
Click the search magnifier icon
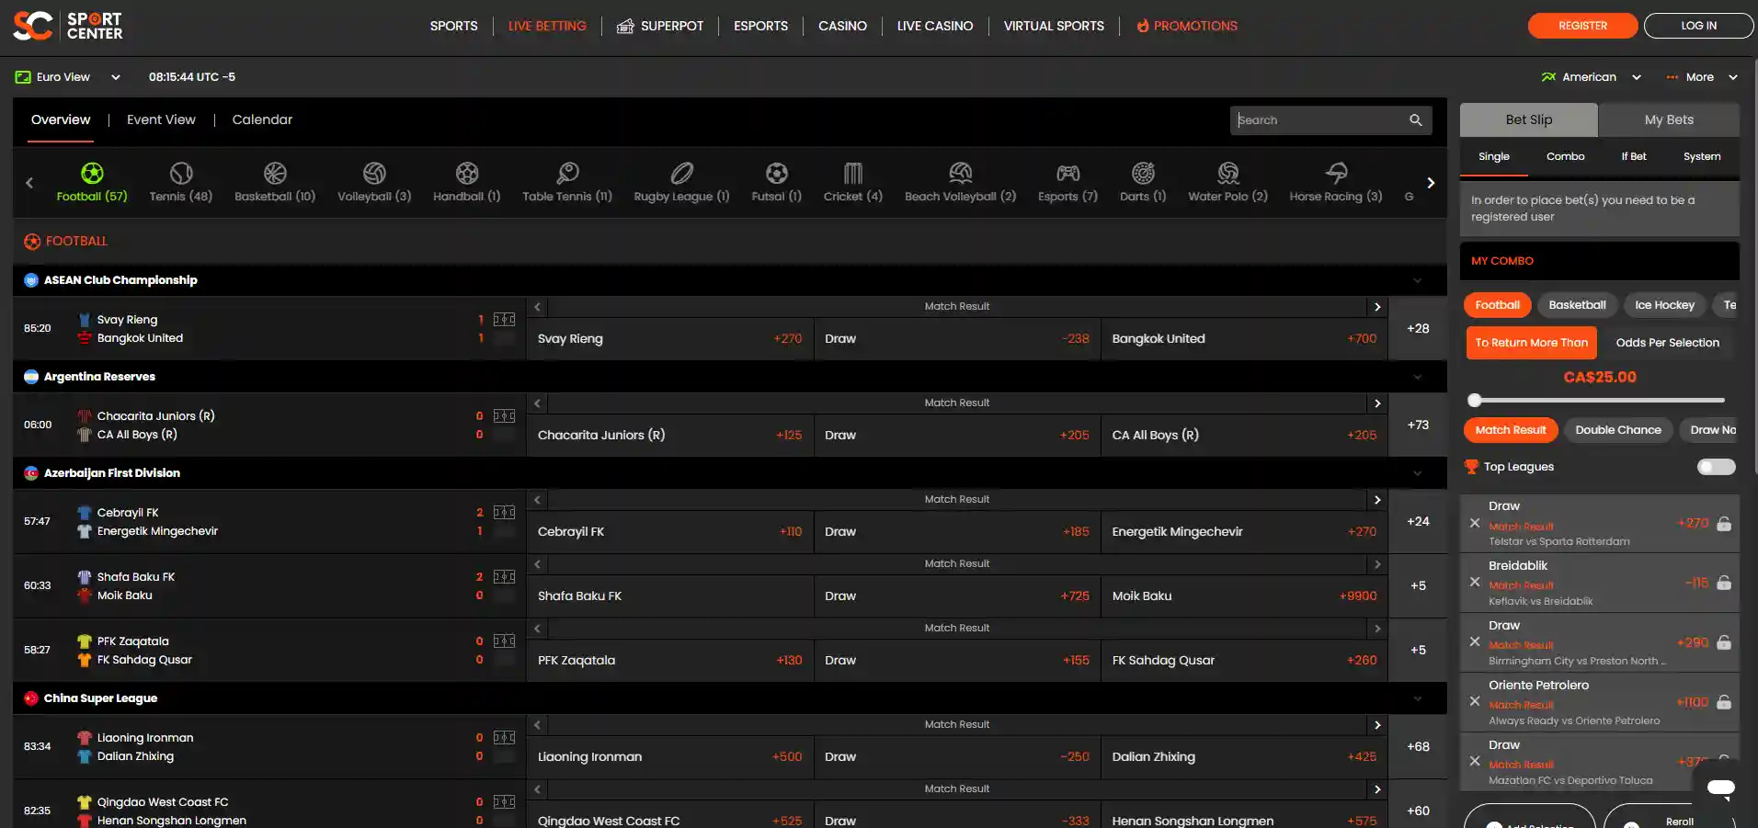click(x=1415, y=120)
